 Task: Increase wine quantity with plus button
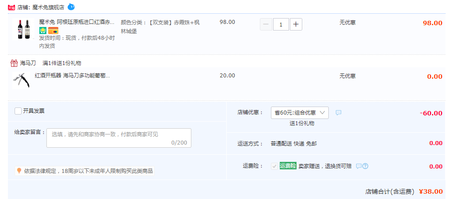[296, 24]
